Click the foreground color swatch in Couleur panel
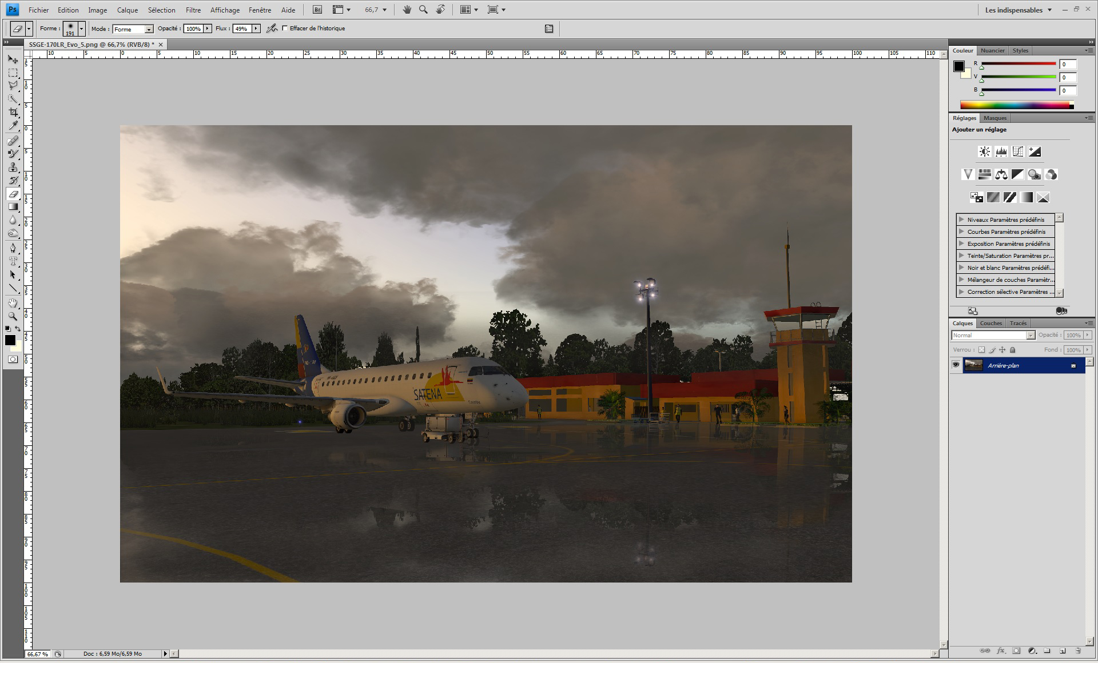 pyautogui.click(x=959, y=66)
